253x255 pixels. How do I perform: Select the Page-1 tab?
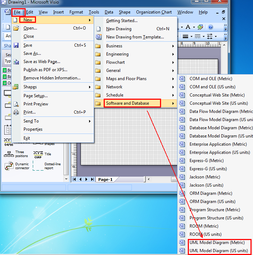click(x=105, y=179)
